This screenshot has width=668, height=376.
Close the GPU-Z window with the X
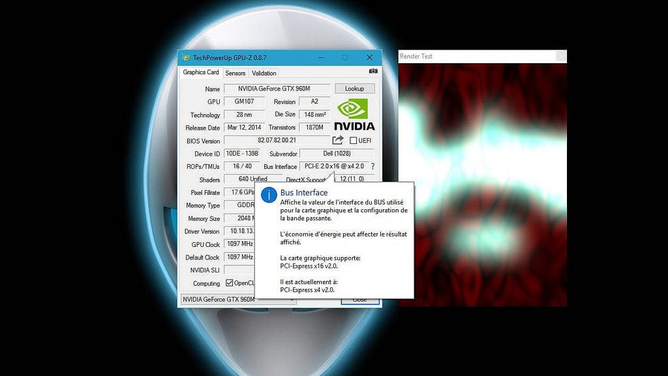369,57
